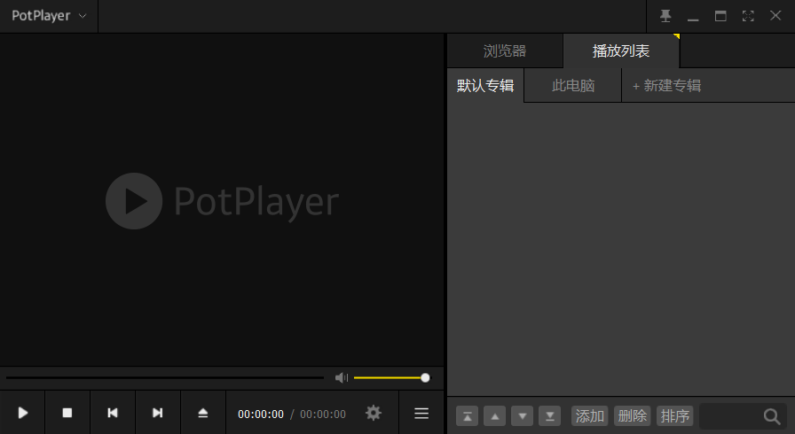Adjust the yellow volume slider
Image resolution: width=795 pixels, height=434 pixels.
click(392, 377)
